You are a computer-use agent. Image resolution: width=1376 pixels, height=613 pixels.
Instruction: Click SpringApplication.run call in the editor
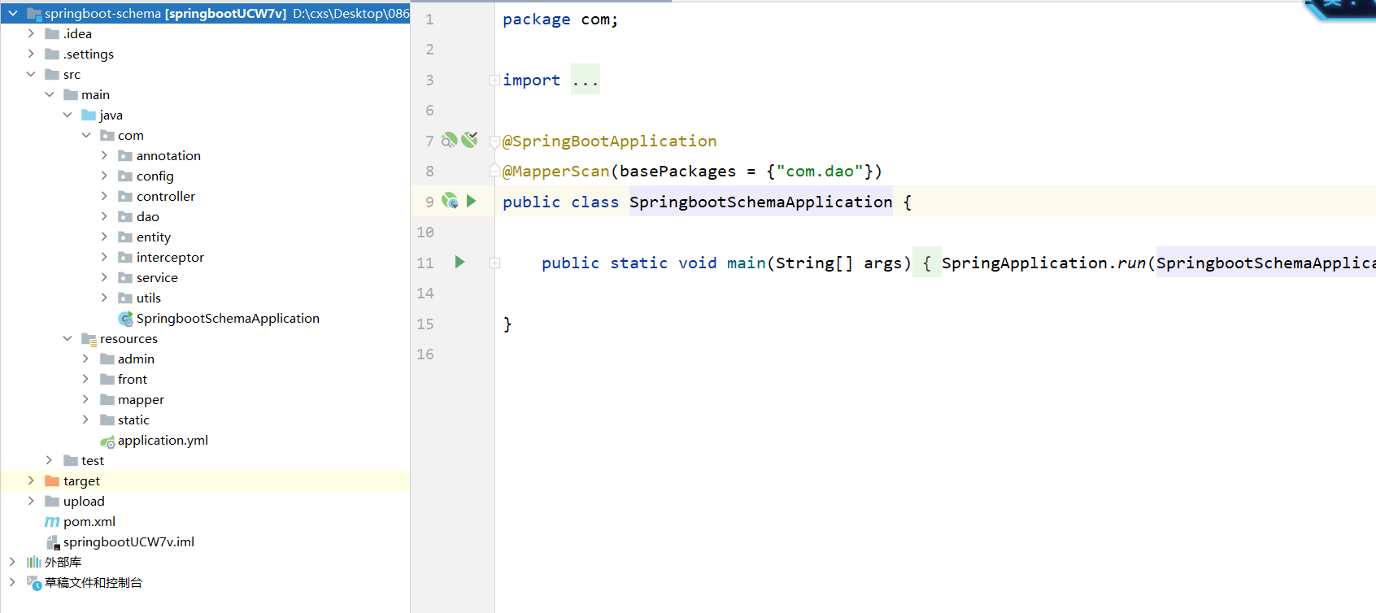[1043, 263]
